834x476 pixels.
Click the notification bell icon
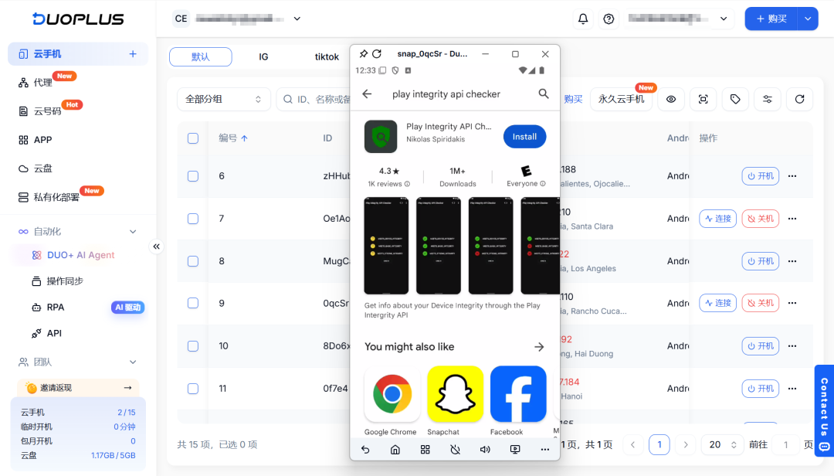click(583, 19)
